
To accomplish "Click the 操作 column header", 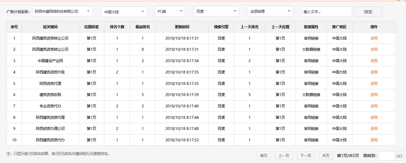I will click(x=374, y=27).
